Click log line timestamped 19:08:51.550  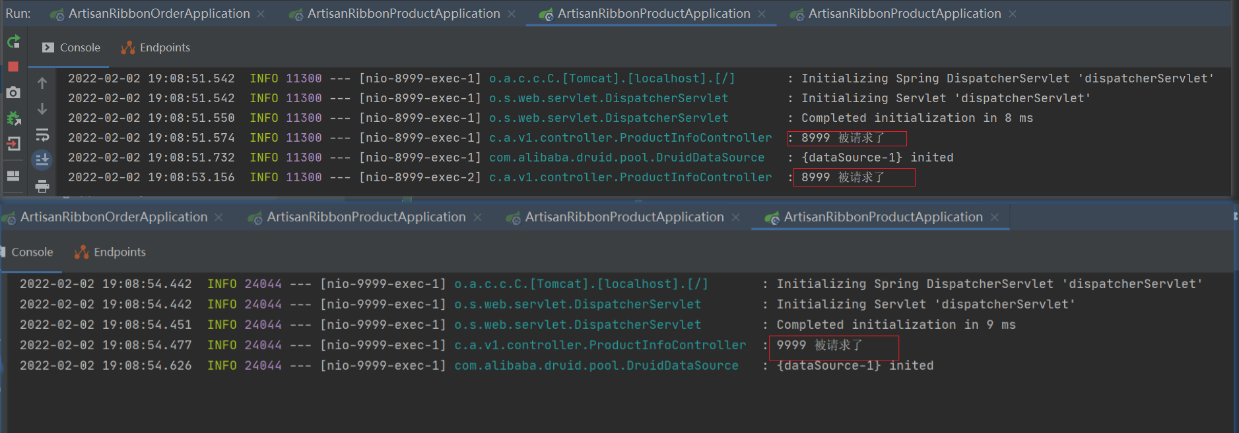(551, 118)
